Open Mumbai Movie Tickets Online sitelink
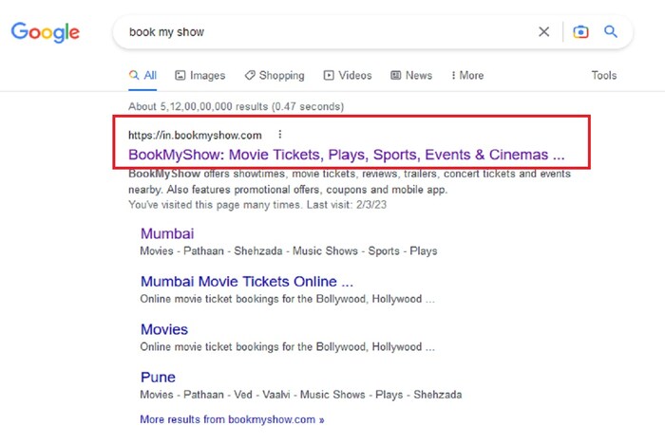The height and width of the screenshot is (443, 665). 247,281
